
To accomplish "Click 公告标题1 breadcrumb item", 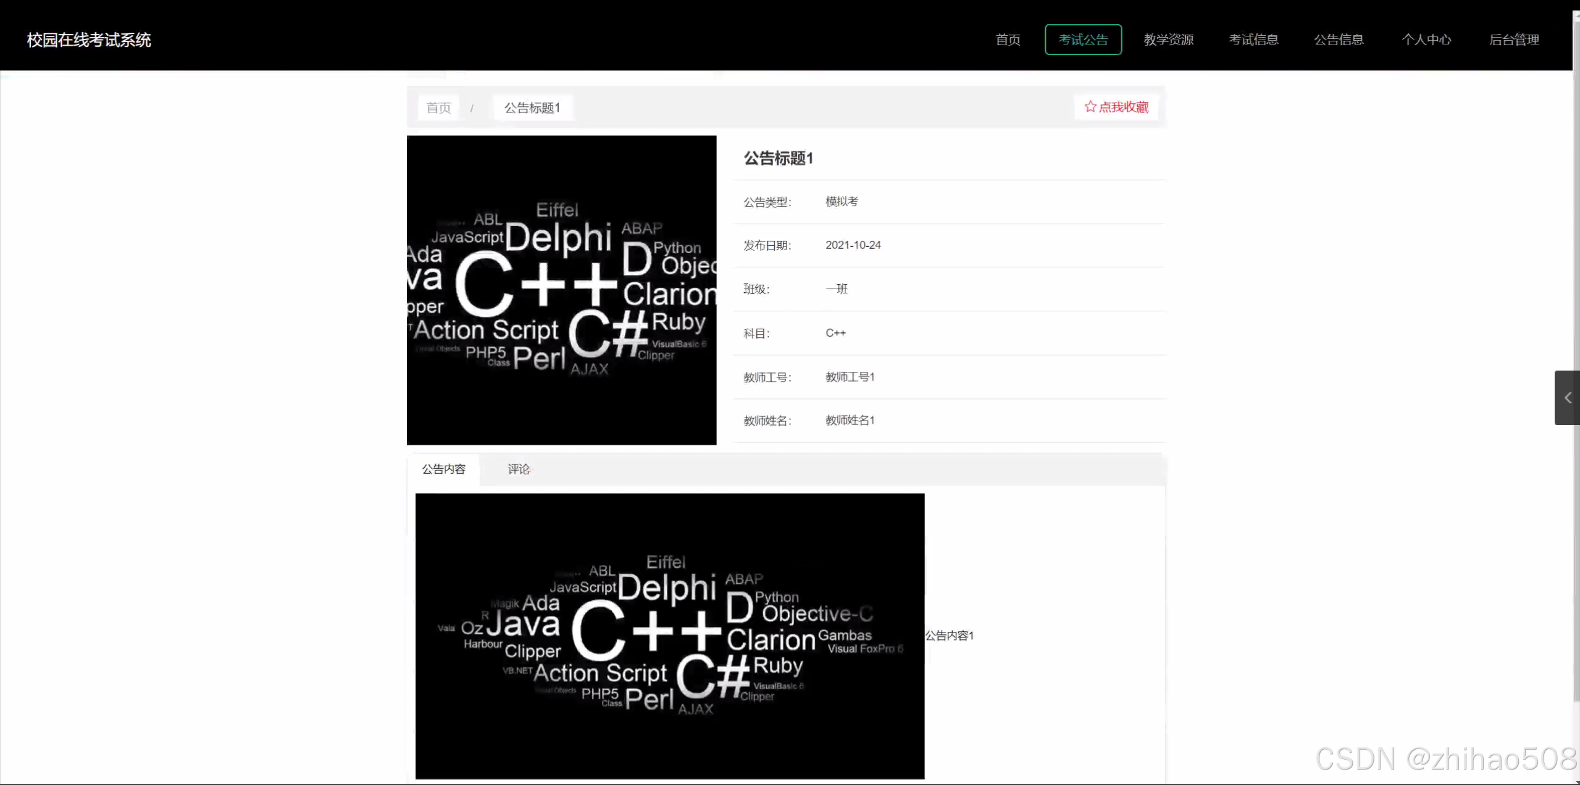I will click(532, 107).
